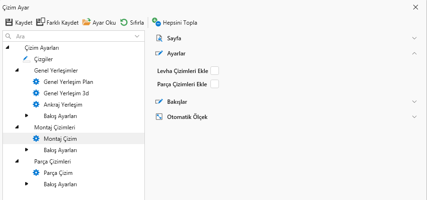427x200 pixels.
Task: Open the search box dropdown arrow
Action: pos(137,36)
